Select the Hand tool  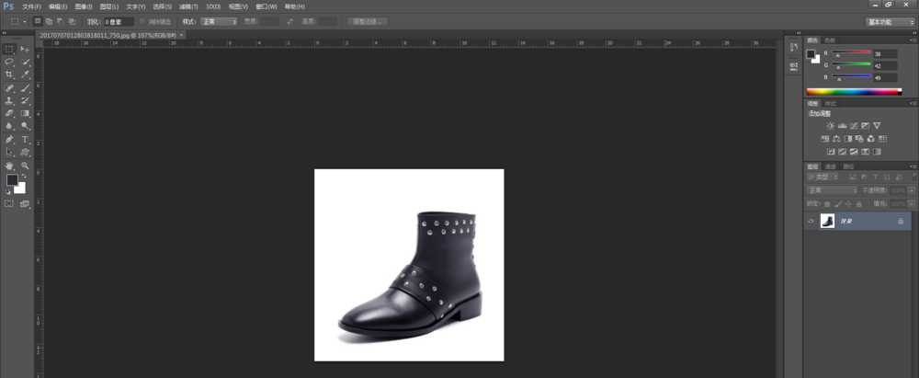point(9,166)
